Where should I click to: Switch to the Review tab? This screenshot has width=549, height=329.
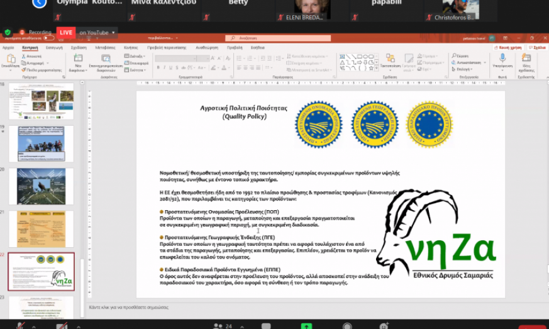click(x=206, y=47)
